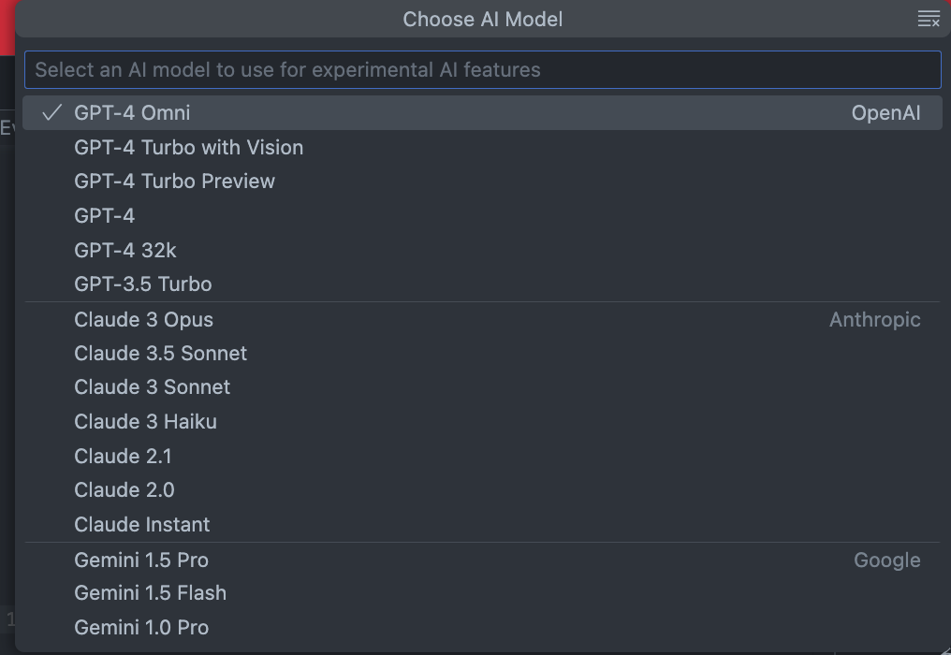
Task: Select Gemini 1.0 Pro option
Action: pos(141,628)
